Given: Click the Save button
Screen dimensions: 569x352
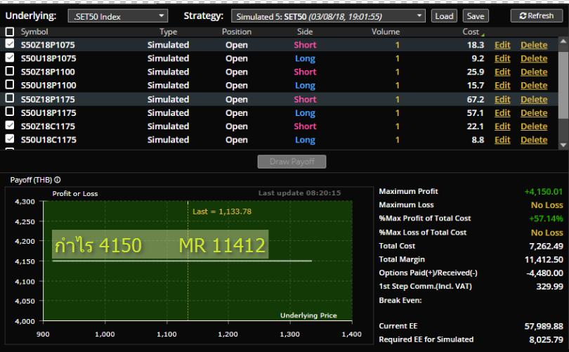Looking at the screenshot, I should point(476,16).
